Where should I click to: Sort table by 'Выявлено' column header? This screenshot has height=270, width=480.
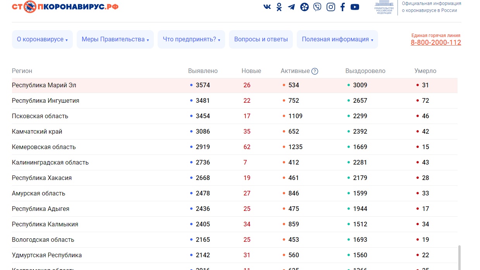tap(203, 71)
